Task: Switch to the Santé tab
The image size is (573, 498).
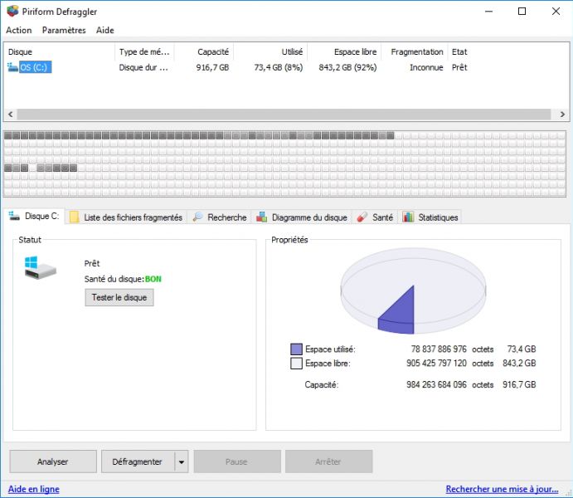Action: (375, 217)
